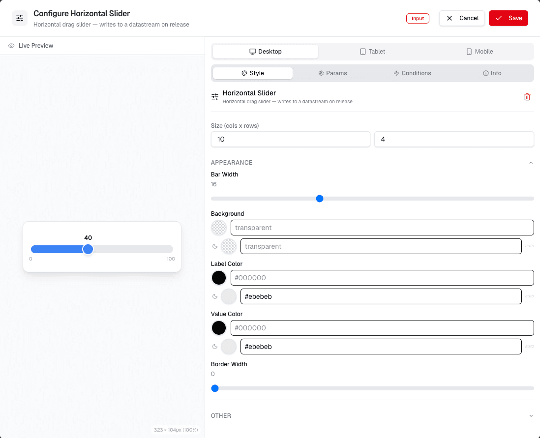The image size is (540, 438).
Task: Click the preview slider's blue handle at 40
Action: [x=88, y=249]
